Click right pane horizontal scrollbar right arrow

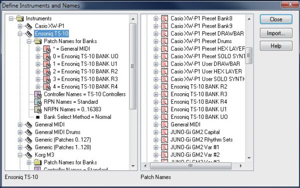point(241,166)
